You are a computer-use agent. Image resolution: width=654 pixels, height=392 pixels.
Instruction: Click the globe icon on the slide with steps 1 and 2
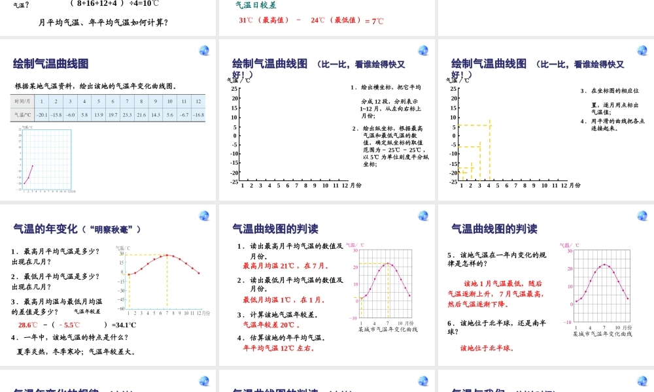(x=423, y=51)
